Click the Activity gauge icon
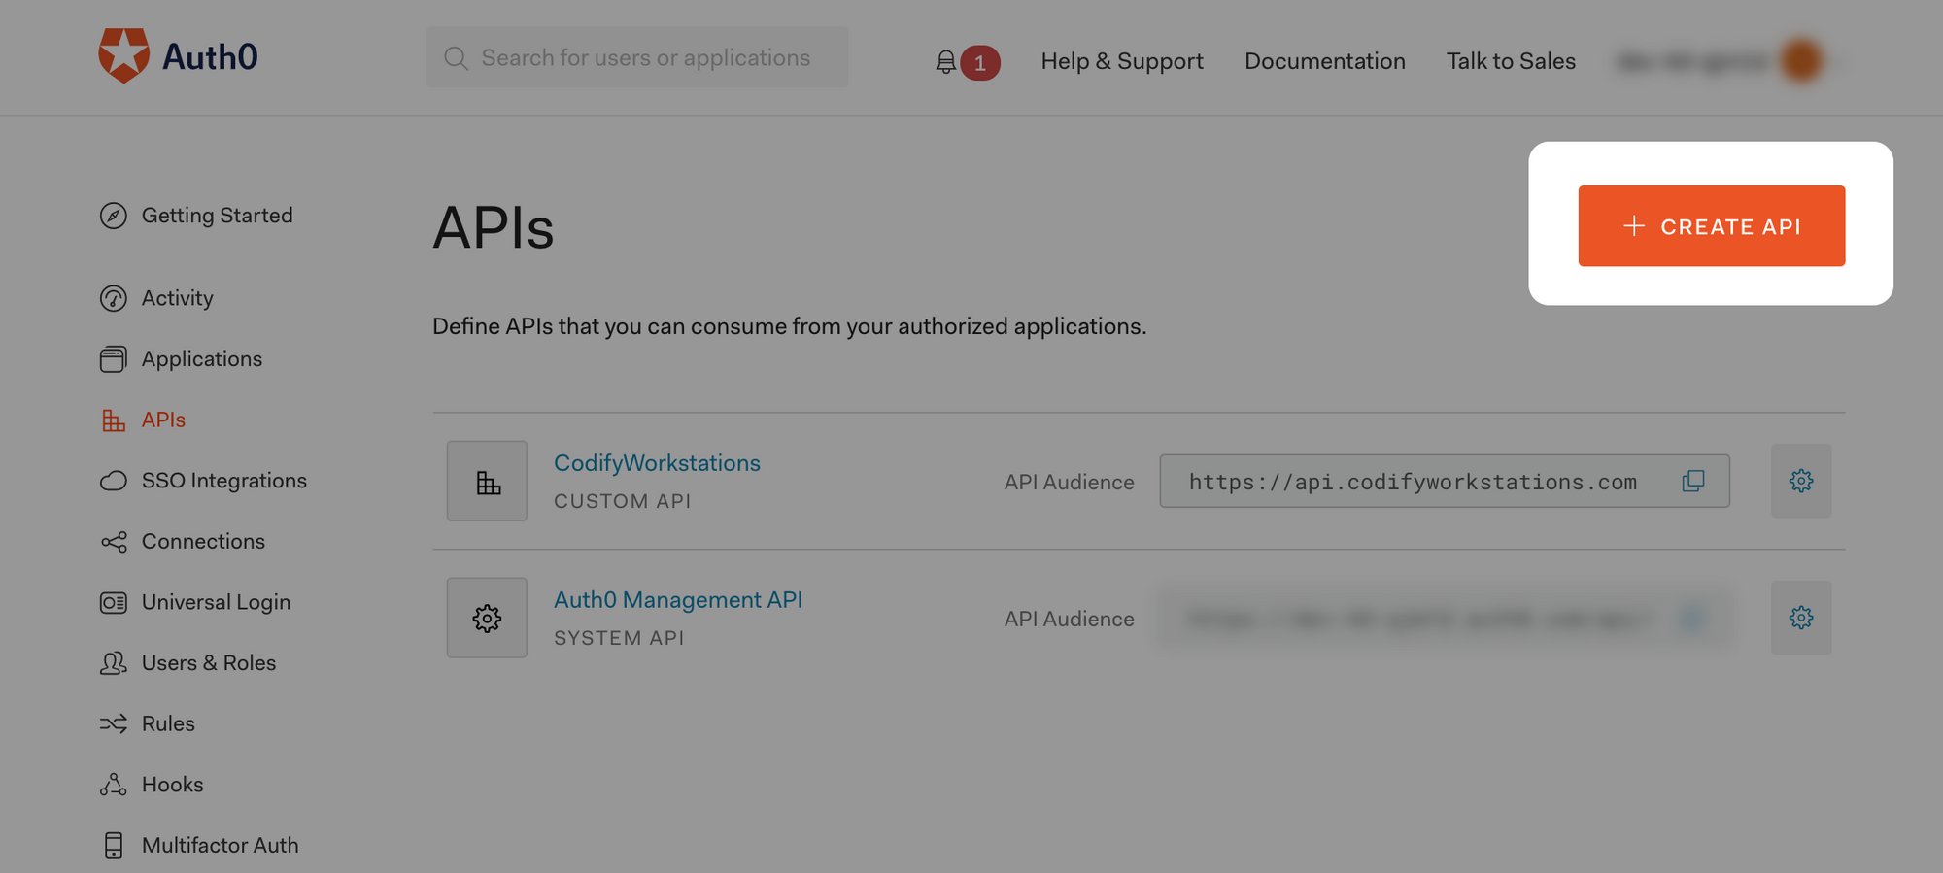The height and width of the screenshot is (873, 1943). pyautogui.click(x=114, y=298)
